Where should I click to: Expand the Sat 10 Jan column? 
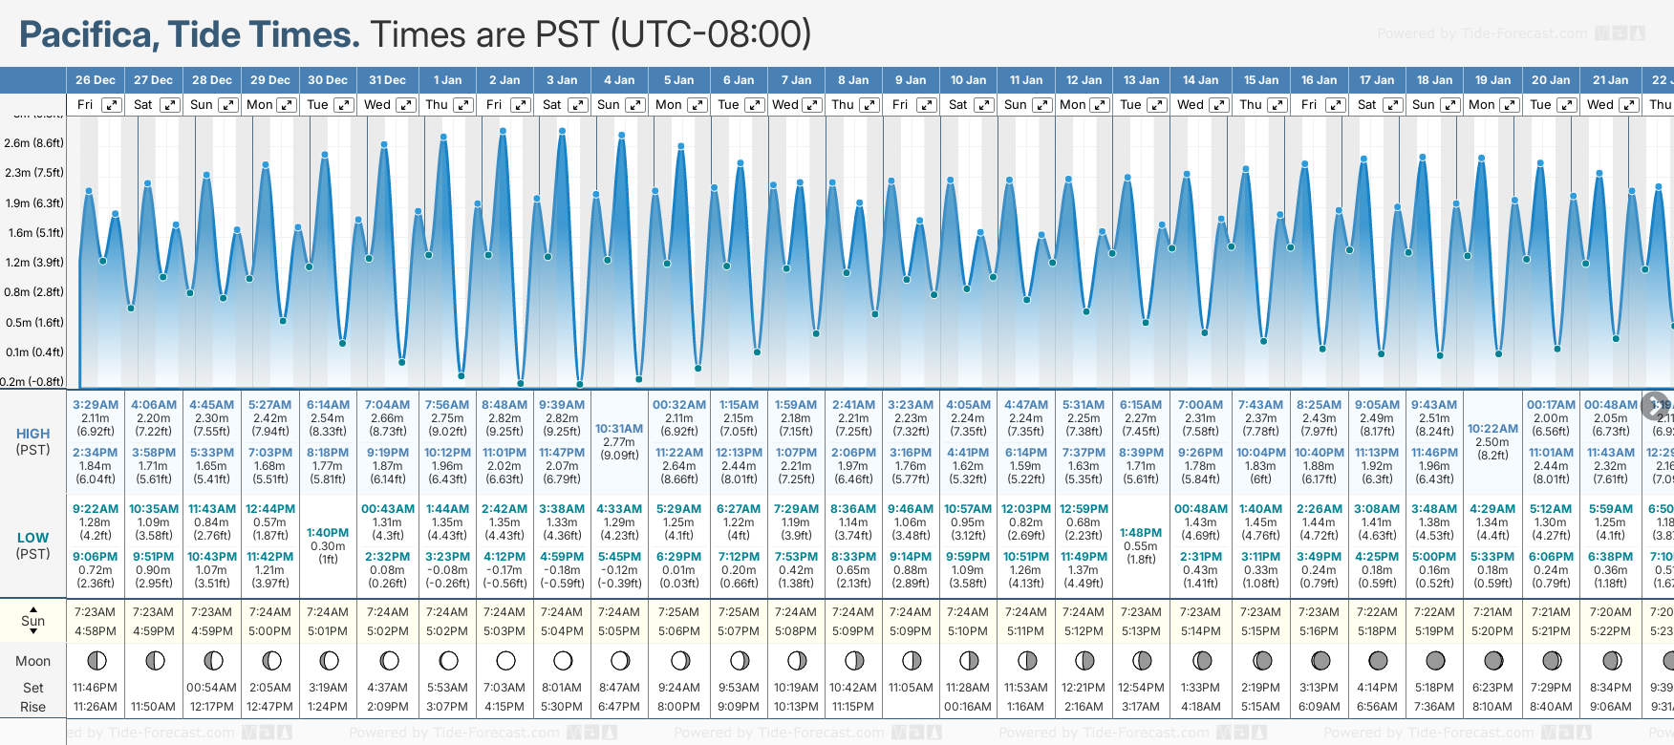pyautogui.click(x=983, y=105)
